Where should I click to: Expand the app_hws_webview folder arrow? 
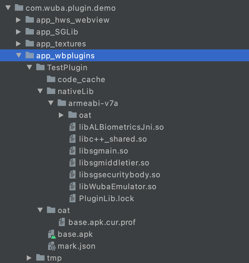point(18,20)
